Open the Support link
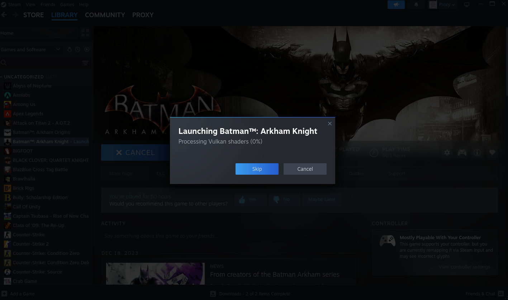This screenshot has height=300, width=508. pyautogui.click(x=397, y=174)
